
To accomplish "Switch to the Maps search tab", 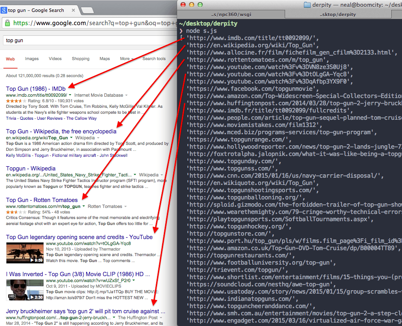I will tap(105, 59).
